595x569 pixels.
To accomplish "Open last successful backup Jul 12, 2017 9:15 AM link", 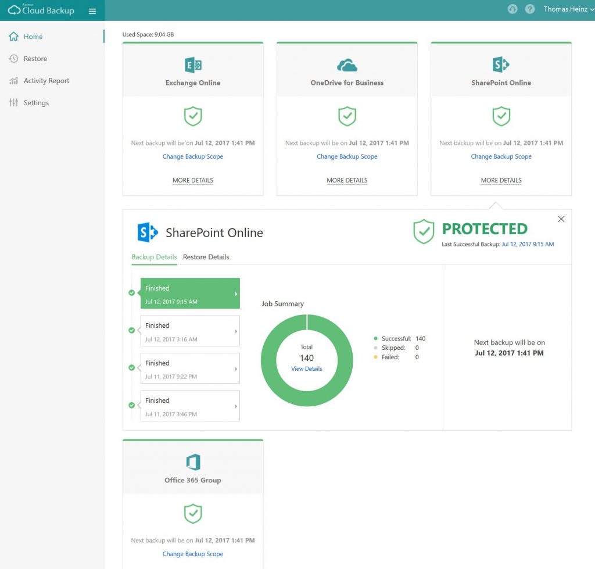I will 528,244.
